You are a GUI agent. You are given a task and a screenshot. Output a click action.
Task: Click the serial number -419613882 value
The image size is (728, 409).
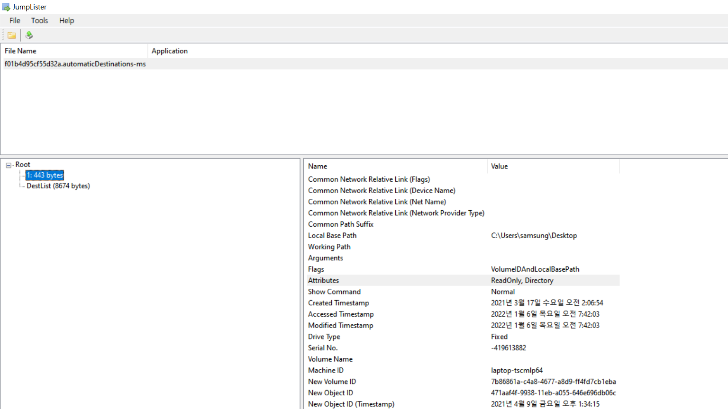(509, 348)
